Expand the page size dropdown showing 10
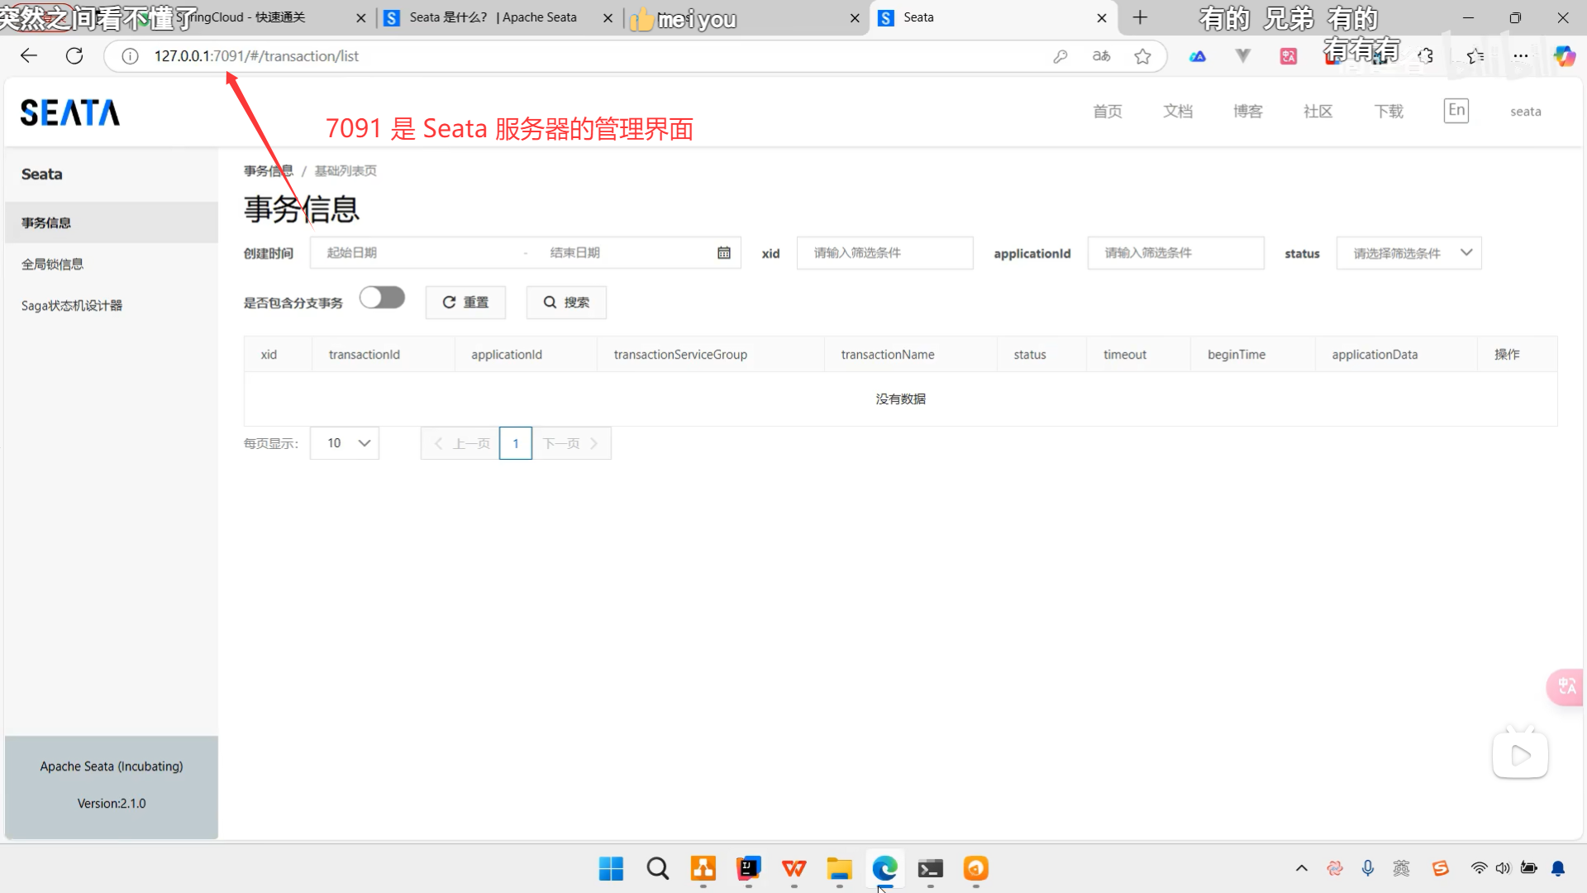Screen dimensions: 1587x893 [x=345, y=443]
